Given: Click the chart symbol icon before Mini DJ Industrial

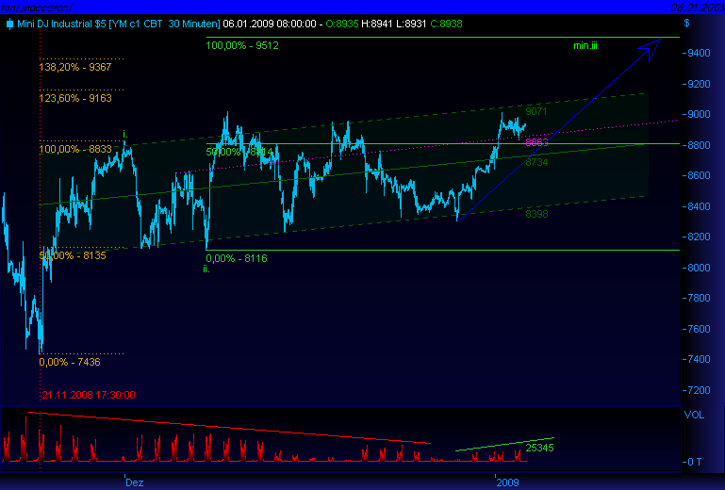Looking at the screenshot, I should coord(9,24).
